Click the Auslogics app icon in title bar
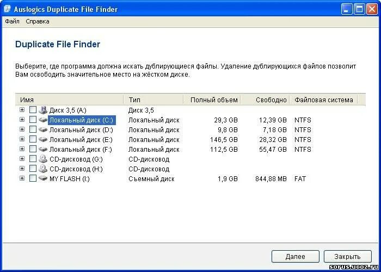This screenshot has width=381, height=272. point(8,9)
